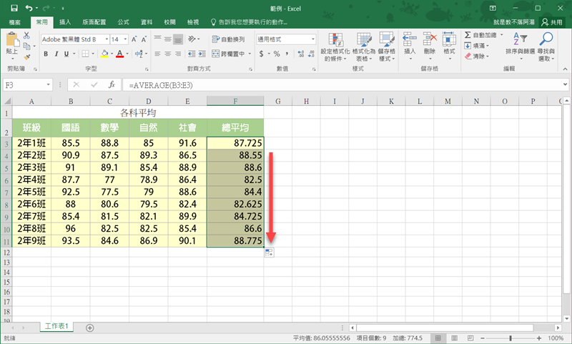Image resolution: width=572 pixels, height=344 pixels.
Task: Click the 共用 (Share) button
Action: (x=553, y=22)
